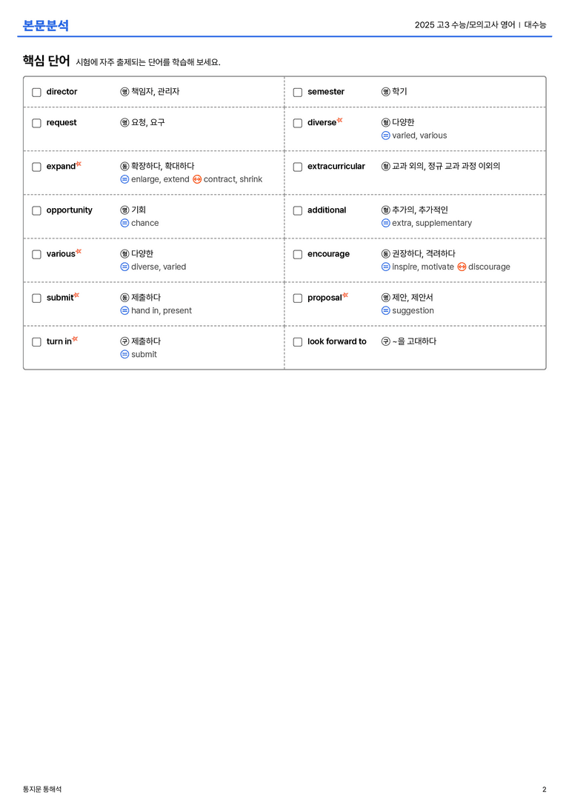Click the verb icon for encourage definition
The width and height of the screenshot is (569, 805).
coord(386,253)
